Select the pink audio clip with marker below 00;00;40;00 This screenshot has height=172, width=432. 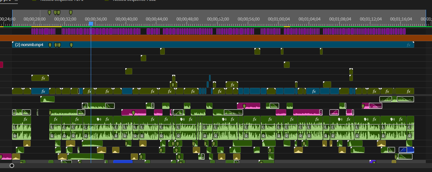coord(134,112)
